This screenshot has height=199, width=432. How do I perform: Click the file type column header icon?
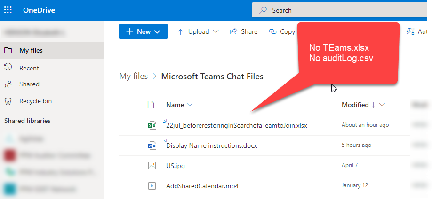pos(151,105)
